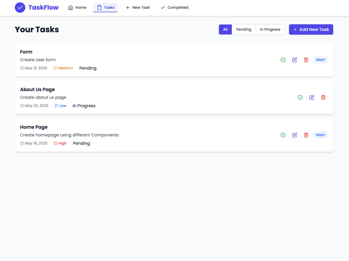Delete the About Us Page task
The image size is (349, 261).
323,97
